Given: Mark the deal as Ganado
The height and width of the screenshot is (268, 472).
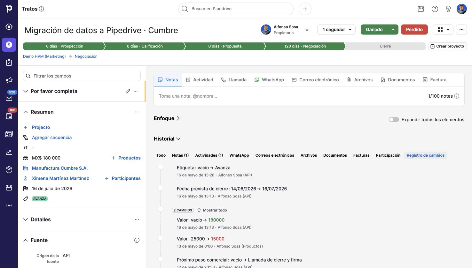Looking at the screenshot, I should tap(374, 29).
